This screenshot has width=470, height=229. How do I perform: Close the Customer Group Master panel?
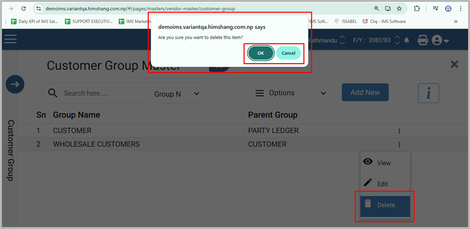point(454,65)
